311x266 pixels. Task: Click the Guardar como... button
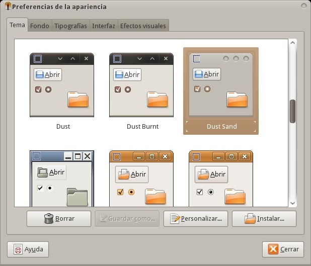tap(127, 219)
